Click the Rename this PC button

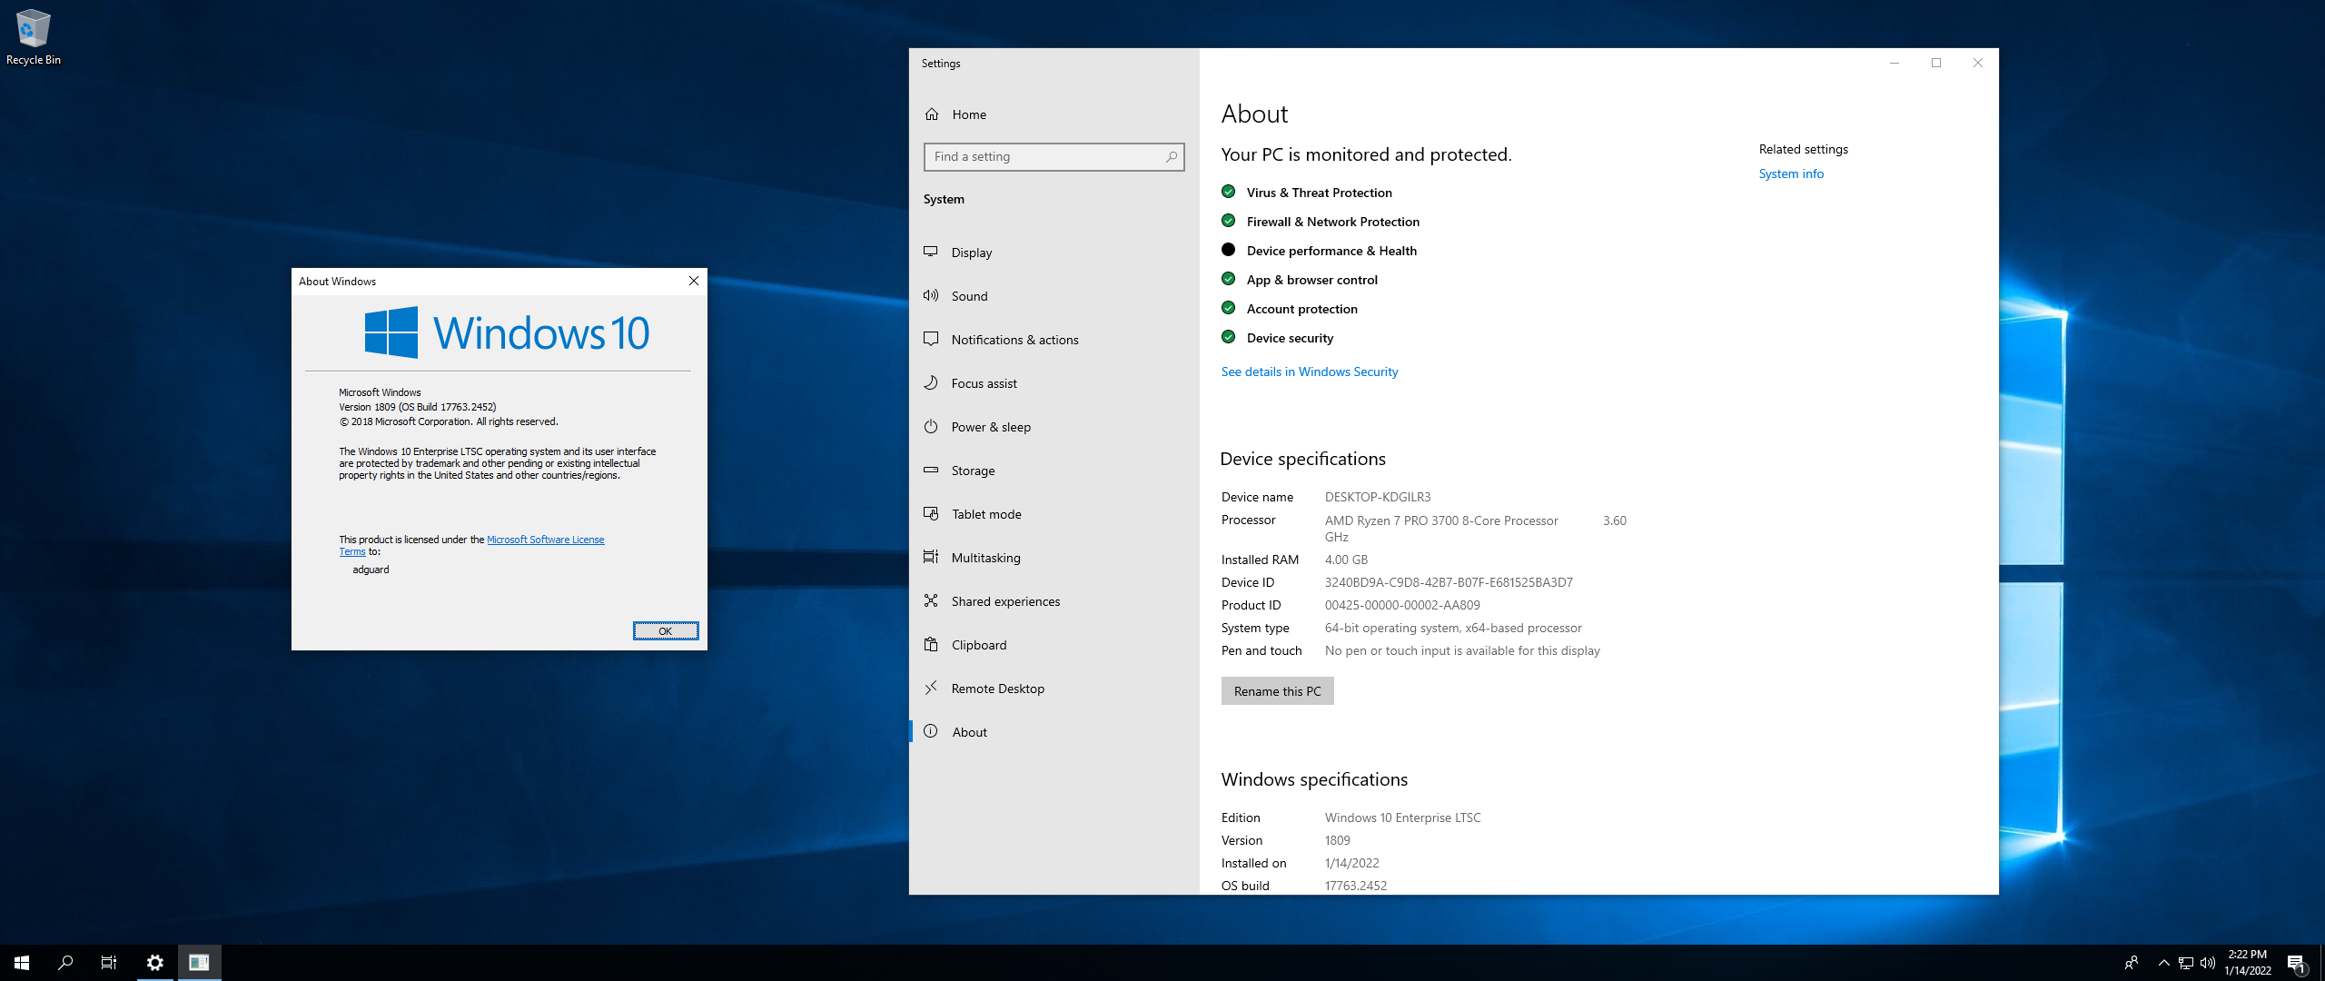pos(1277,691)
